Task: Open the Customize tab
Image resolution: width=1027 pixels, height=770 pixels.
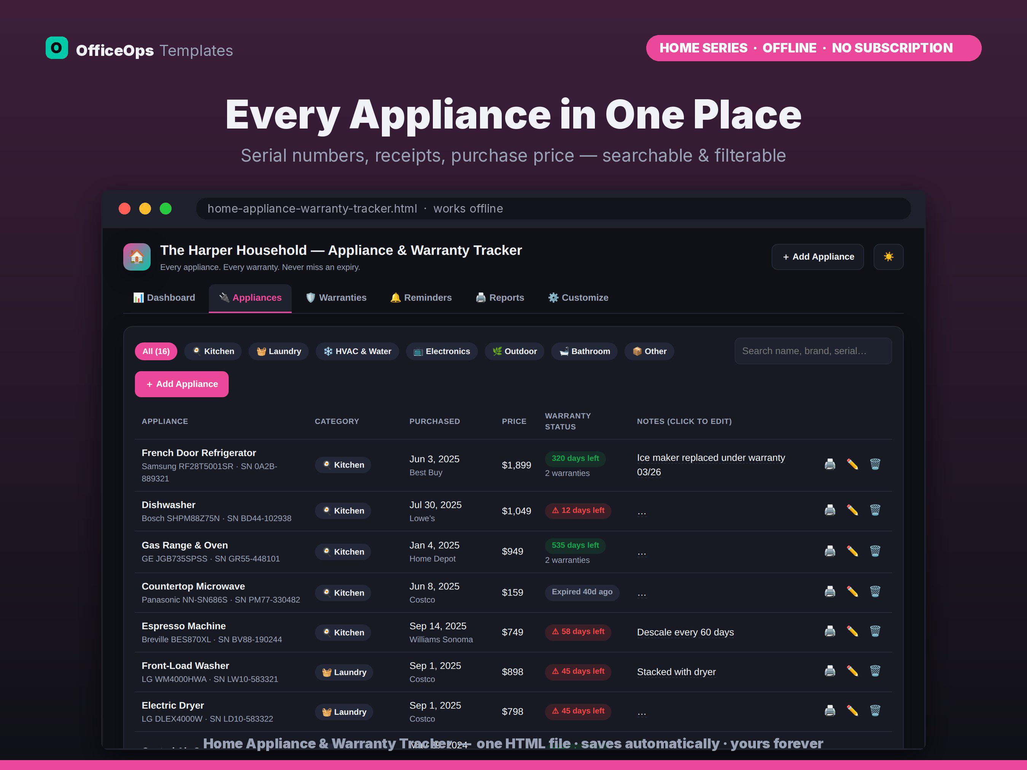Action: pyautogui.click(x=578, y=297)
